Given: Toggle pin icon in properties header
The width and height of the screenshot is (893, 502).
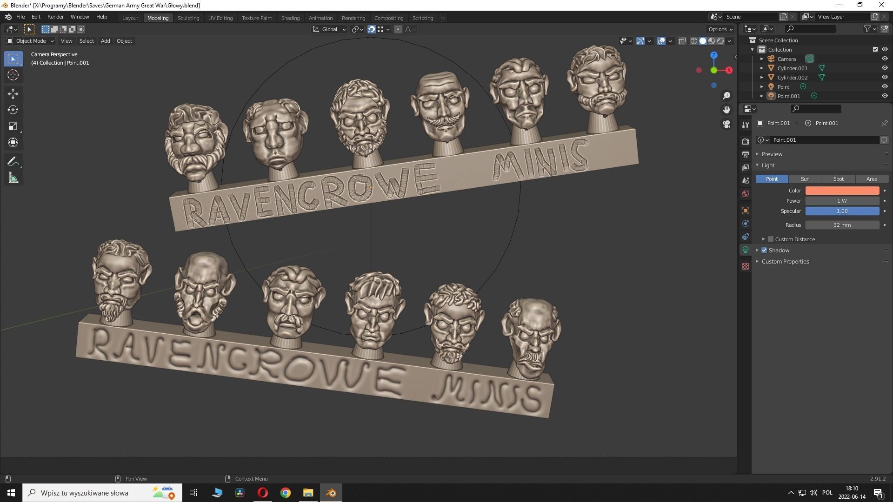Looking at the screenshot, I should pyautogui.click(x=884, y=123).
